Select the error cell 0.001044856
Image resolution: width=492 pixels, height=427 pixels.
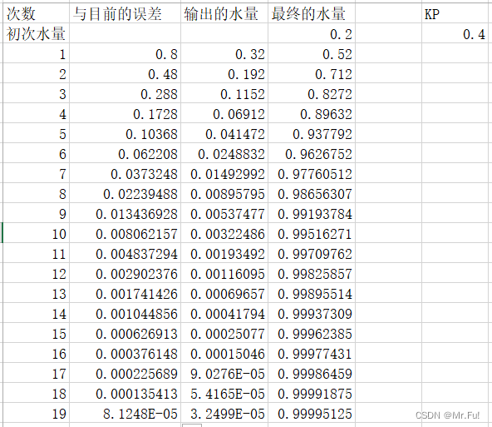coord(125,313)
